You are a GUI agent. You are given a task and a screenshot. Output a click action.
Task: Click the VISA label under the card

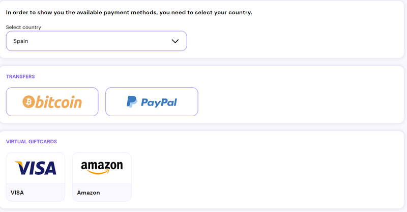[17, 193]
